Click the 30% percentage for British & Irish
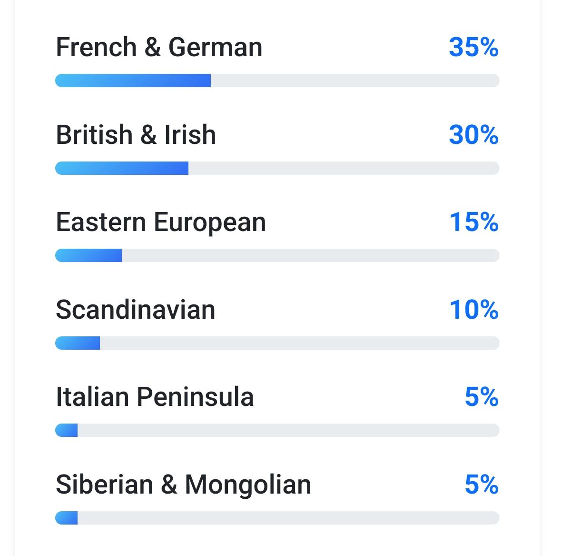 click(x=473, y=135)
